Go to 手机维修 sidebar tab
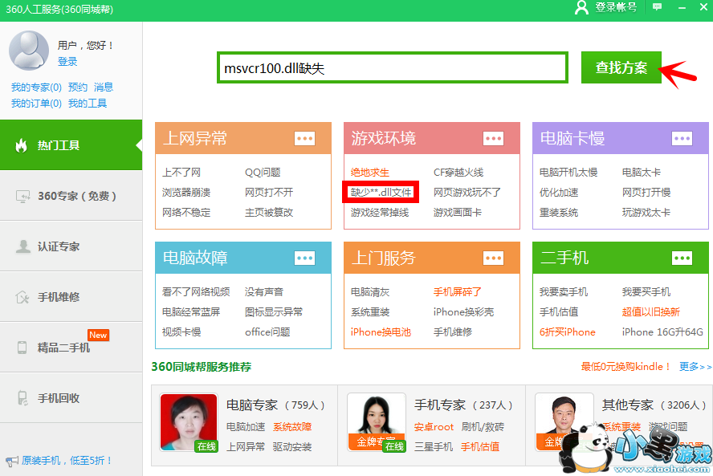 point(71,297)
